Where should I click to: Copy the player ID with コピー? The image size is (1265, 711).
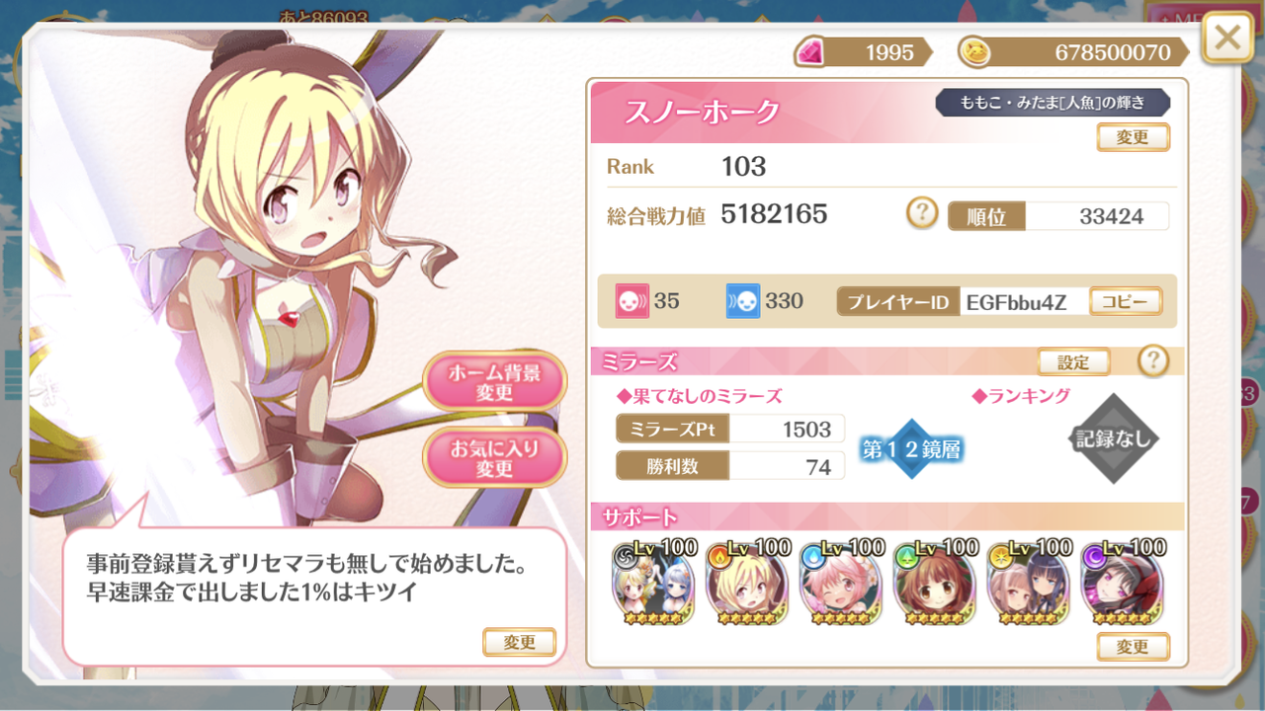(x=1126, y=301)
